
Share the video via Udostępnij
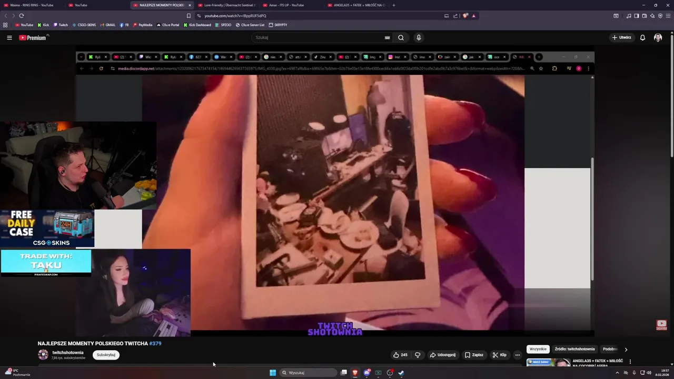pyautogui.click(x=443, y=355)
